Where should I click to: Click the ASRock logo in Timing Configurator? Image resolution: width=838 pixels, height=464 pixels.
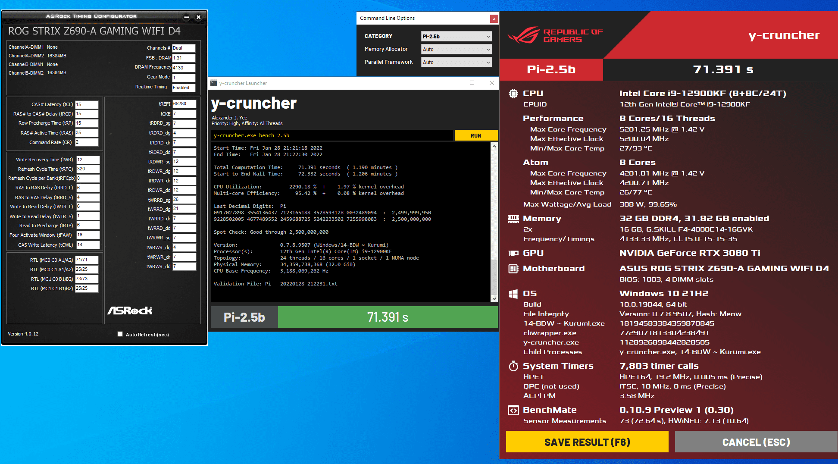130,310
